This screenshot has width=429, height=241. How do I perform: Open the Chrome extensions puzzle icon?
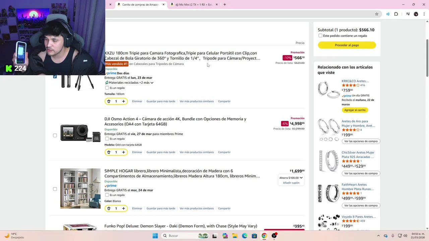tap(396, 14)
